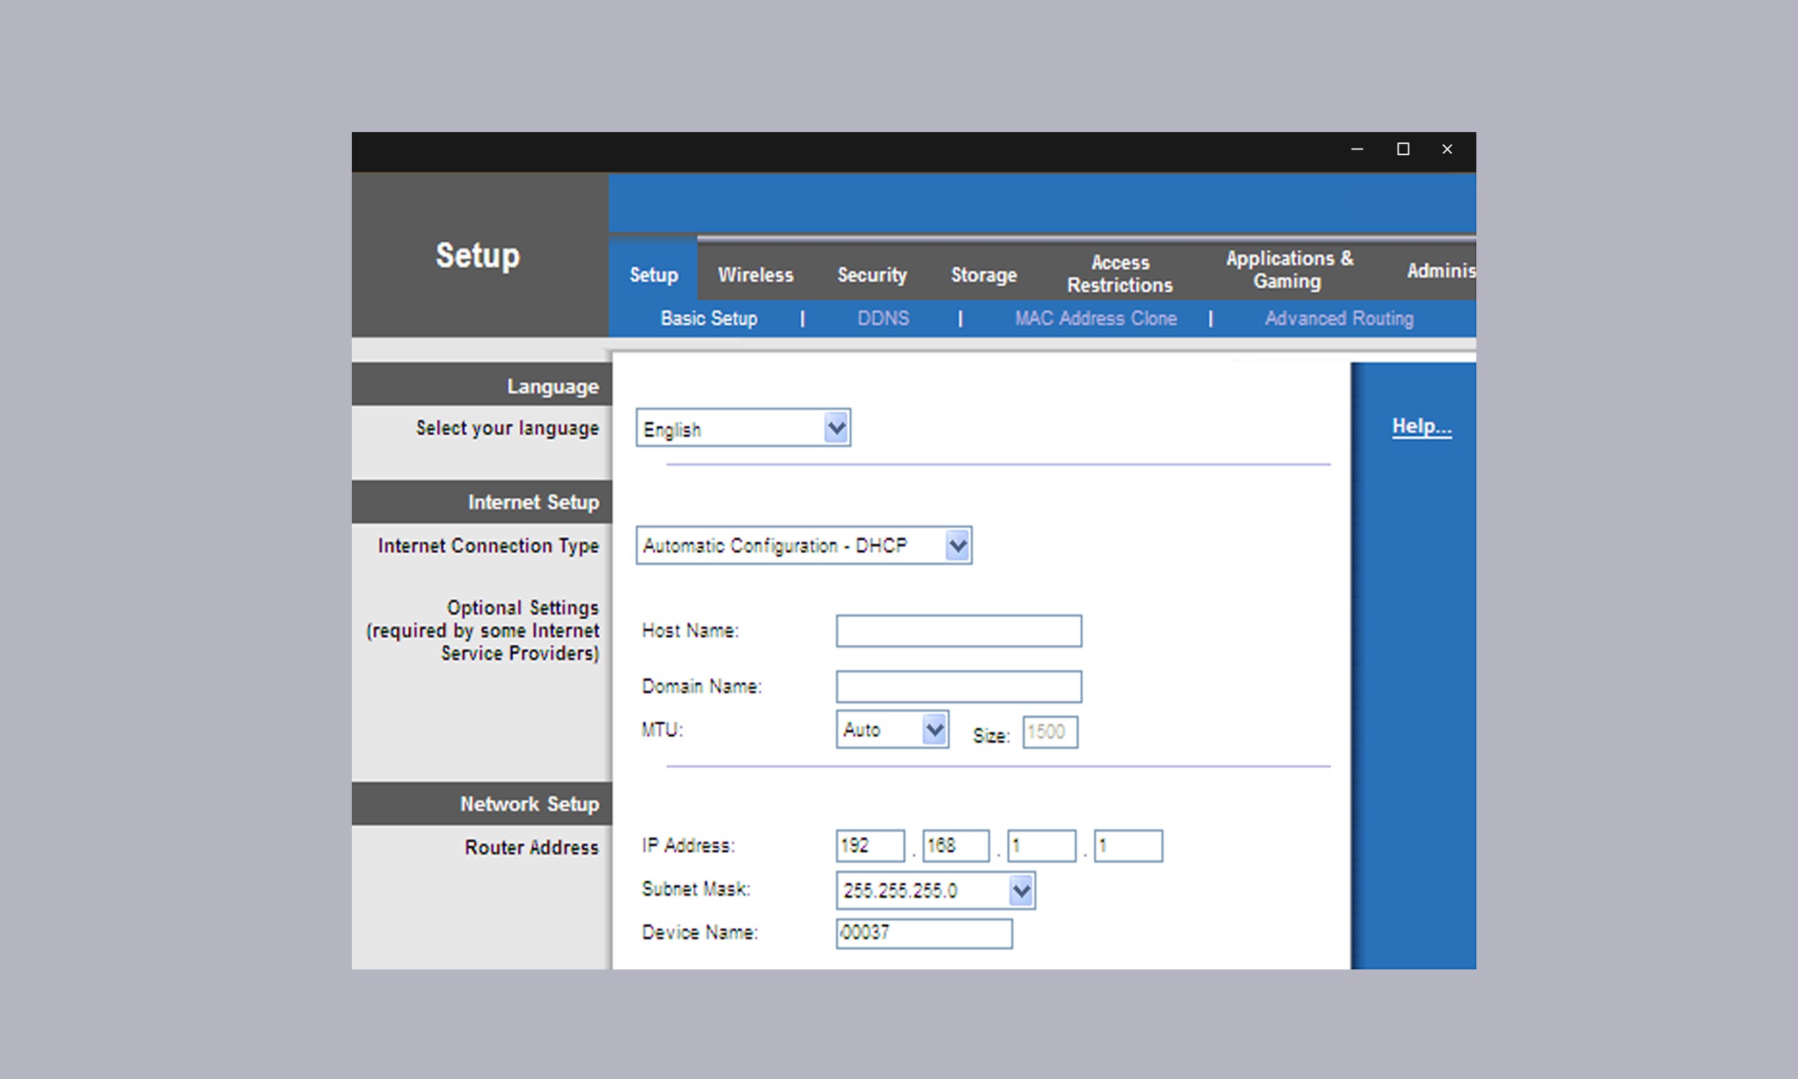Open the Subnet Mask dropdown
The width and height of the screenshot is (1798, 1079).
tap(1021, 891)
